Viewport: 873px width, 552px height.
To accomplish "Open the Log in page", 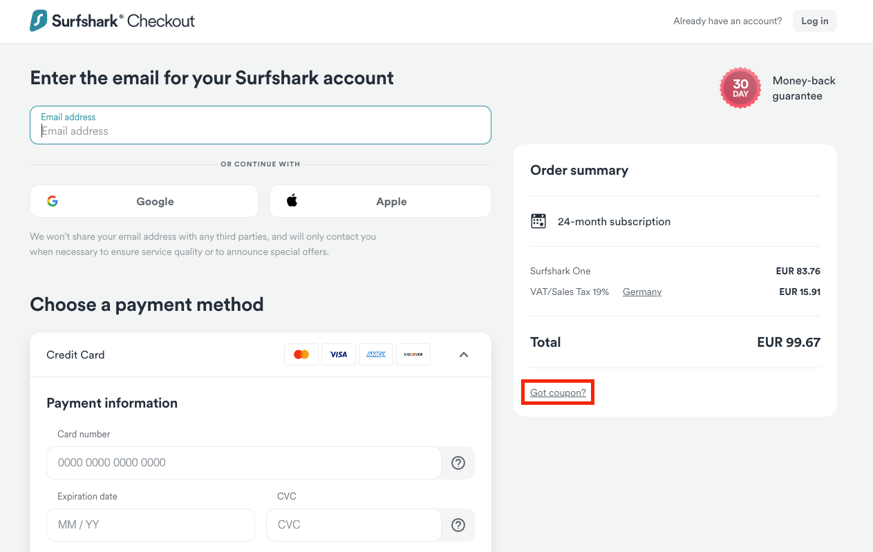I will tap(814, 21).
